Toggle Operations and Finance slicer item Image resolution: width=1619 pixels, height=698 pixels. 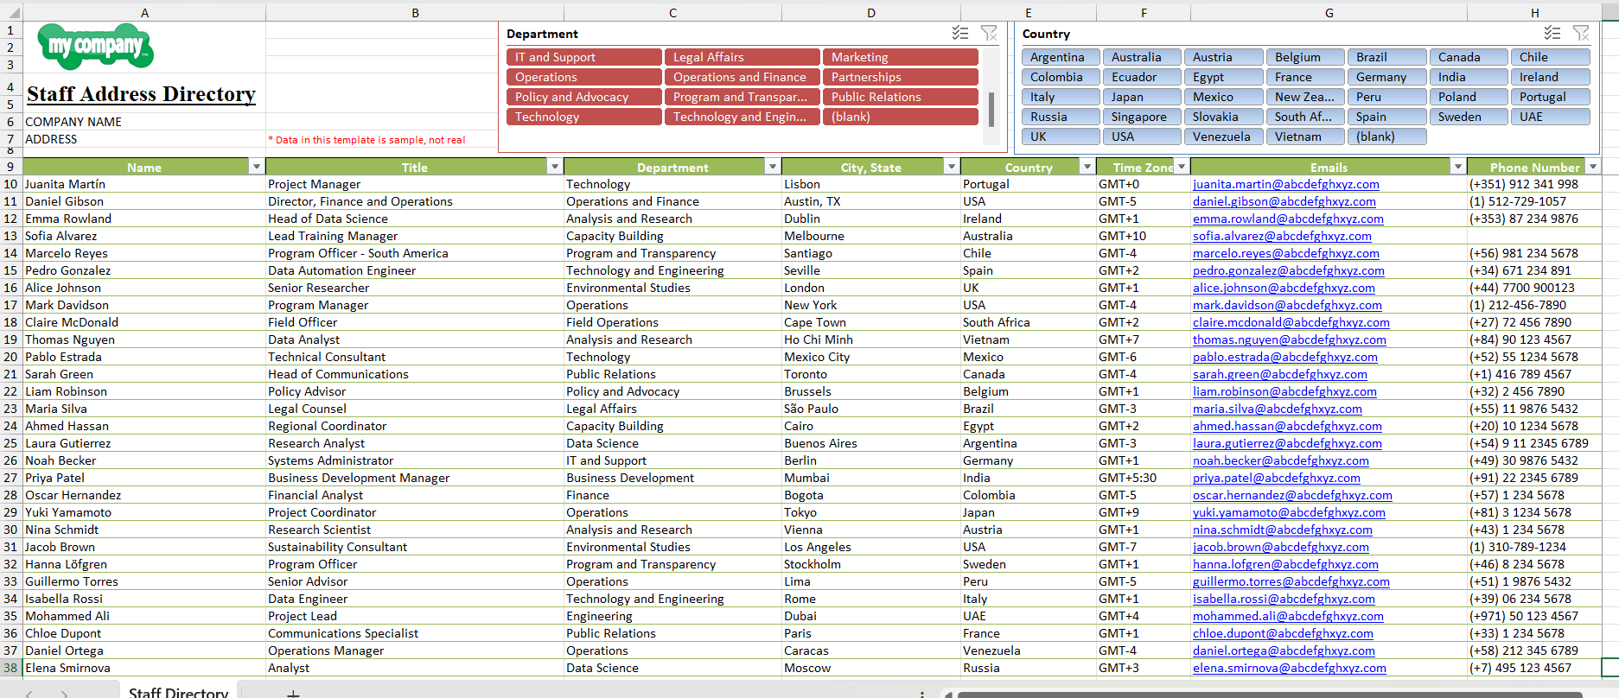[742, 77]
